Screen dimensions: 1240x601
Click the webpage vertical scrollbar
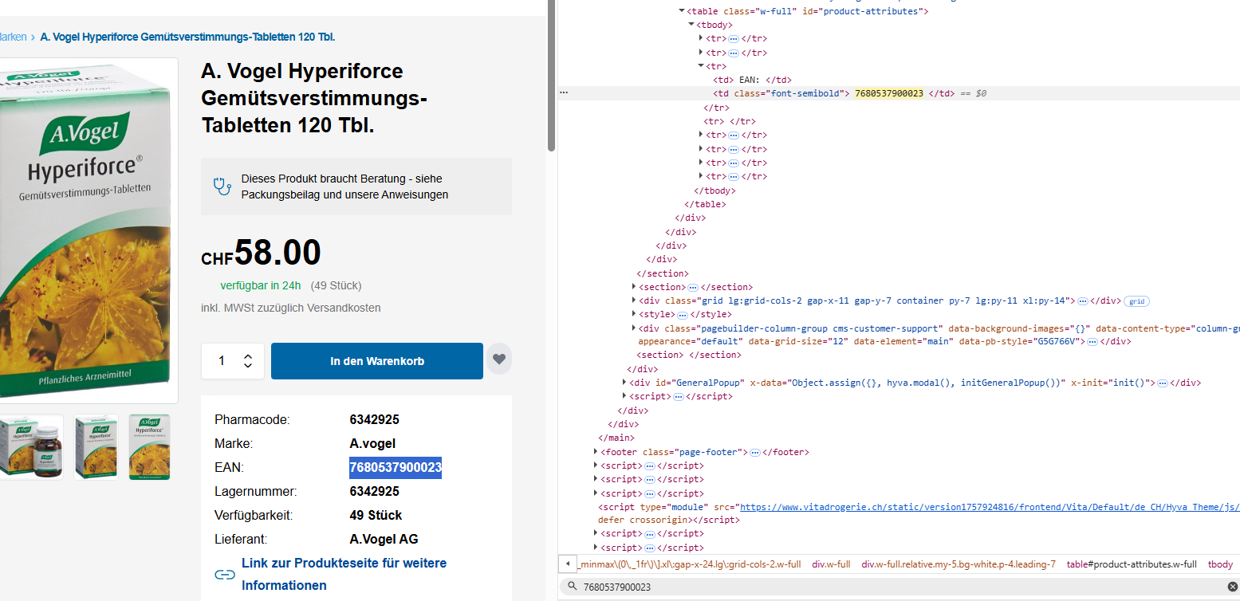tap(551, 77)
